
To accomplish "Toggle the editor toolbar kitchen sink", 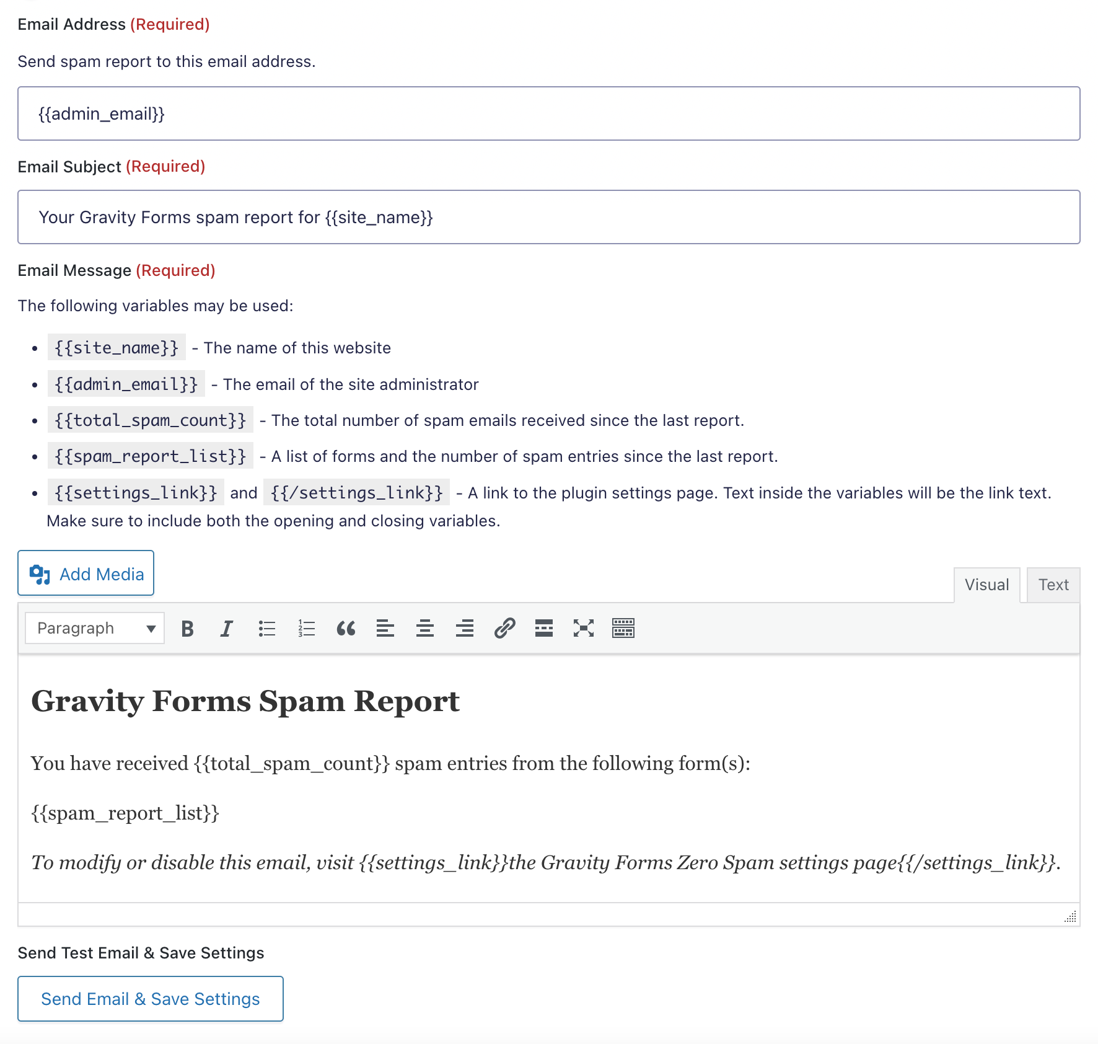I will (x=623, y=629).
